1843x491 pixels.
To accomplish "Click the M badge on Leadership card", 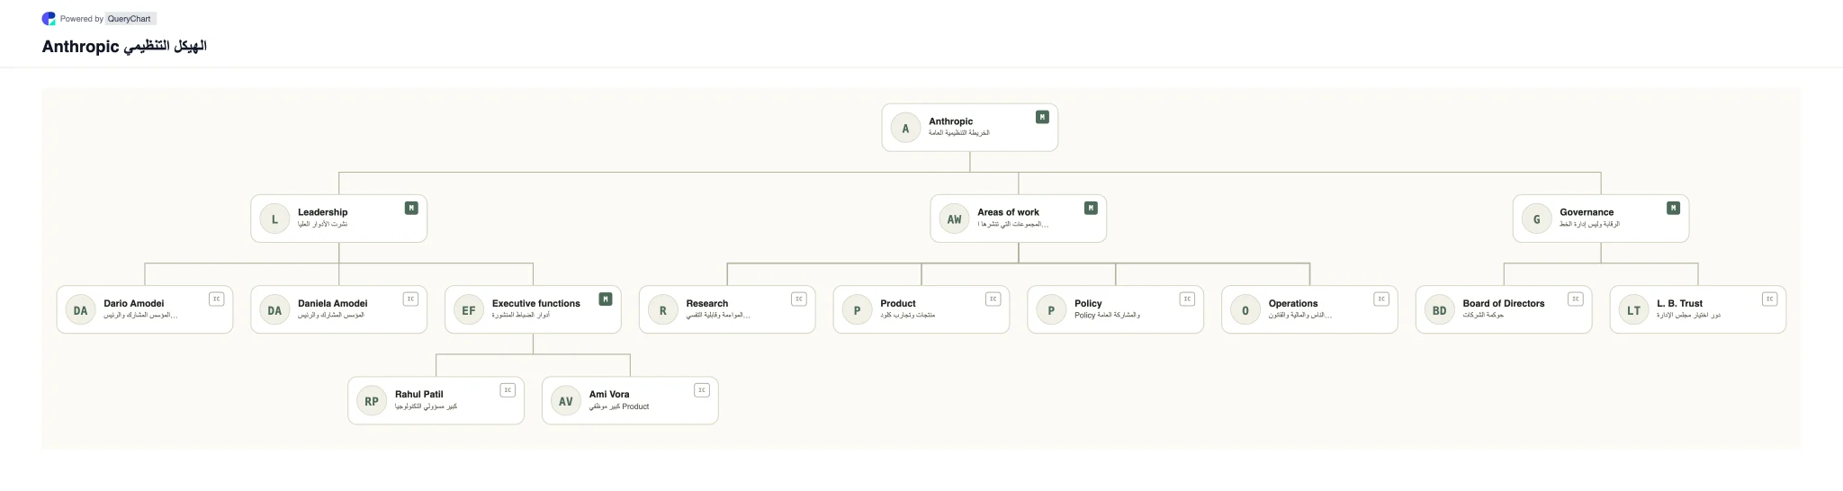I will 411,208.
